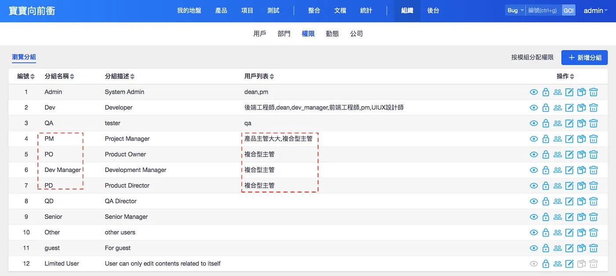Viewport: 616px width, 276px height.
Task: Manage members of the QA group
Action: pos(557,123)
